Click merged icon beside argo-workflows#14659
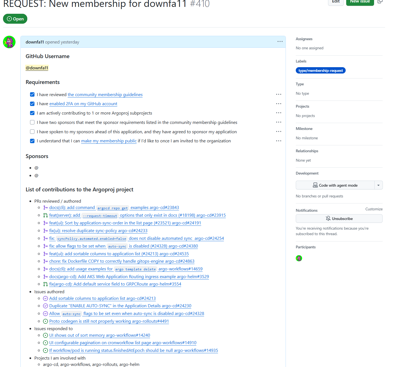395x367 pixels. point(45,269)
